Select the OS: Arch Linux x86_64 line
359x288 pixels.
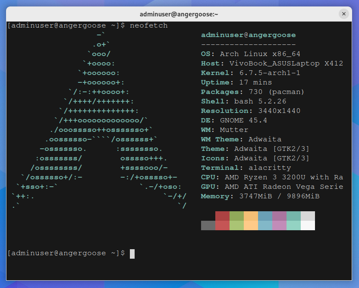(x=251, y=54)
